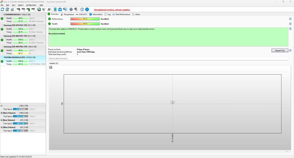The image size is (294, 158).
Task: Click the first plain disk test toolbar icon
Action: tap(18, 9)
